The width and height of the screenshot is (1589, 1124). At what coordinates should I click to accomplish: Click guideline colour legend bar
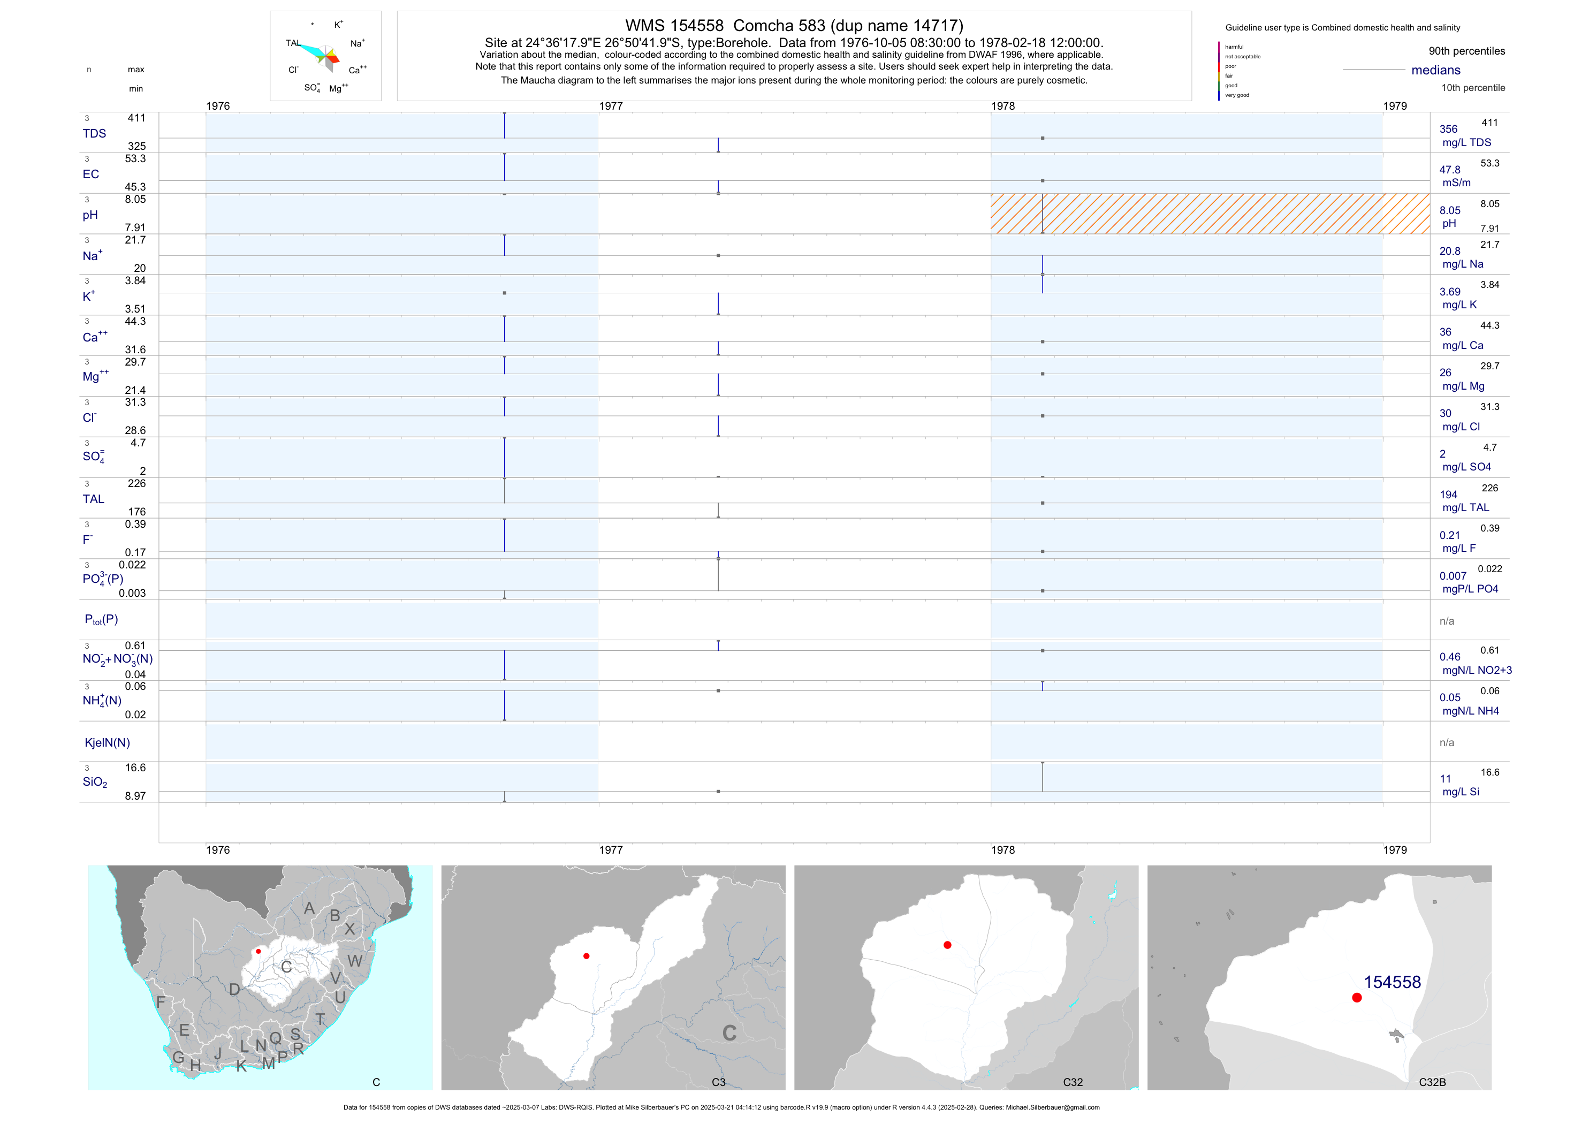tap(1219, 71)
